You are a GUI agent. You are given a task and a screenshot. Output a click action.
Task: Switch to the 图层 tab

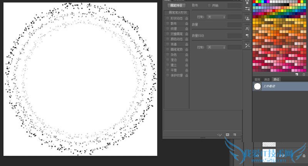[257, 80]
